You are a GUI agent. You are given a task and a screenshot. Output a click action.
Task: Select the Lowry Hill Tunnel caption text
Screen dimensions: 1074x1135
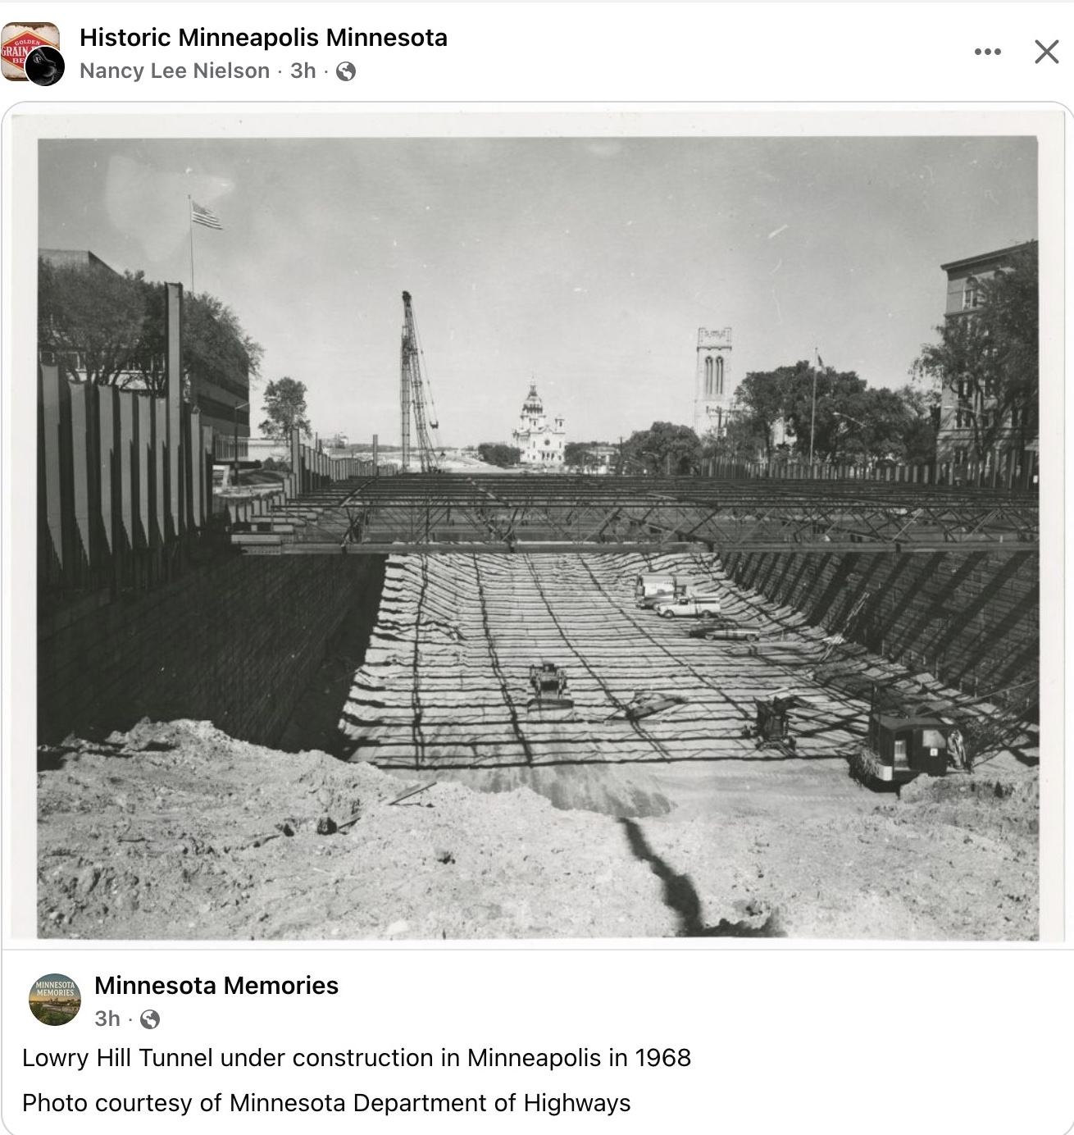(357, 1058)
